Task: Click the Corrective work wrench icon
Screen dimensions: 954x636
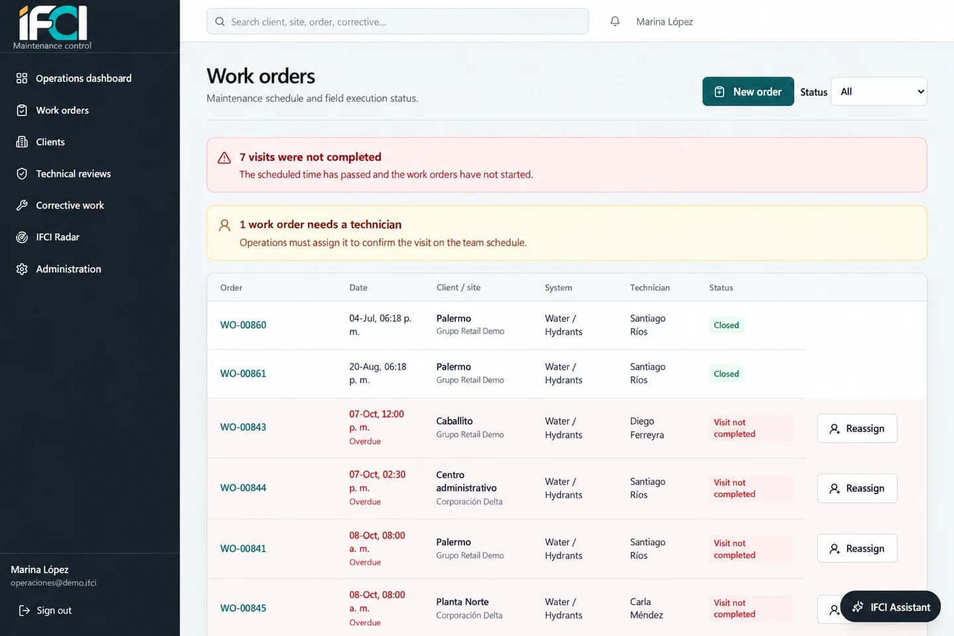Action: coord(22,205)
